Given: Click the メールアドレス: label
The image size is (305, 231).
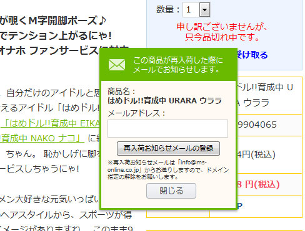Looking at the screenshot, I should (x=136, y=113).
